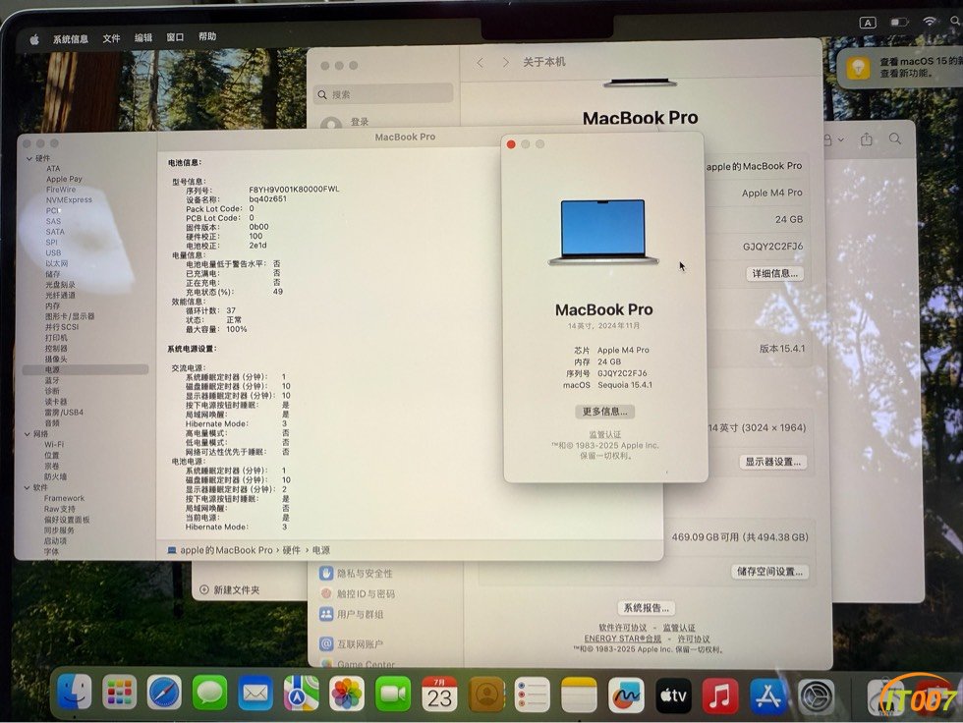Select 隐私与安全性 in Settings sidebar
The image size is (963, 723).
pyautogui.click(x=356, y=574)
